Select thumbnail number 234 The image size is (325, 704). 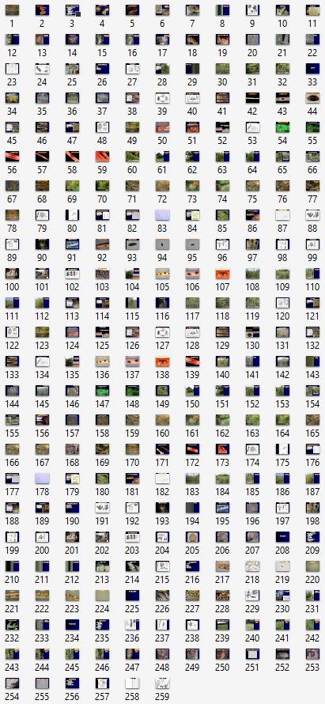coord(72,625)
